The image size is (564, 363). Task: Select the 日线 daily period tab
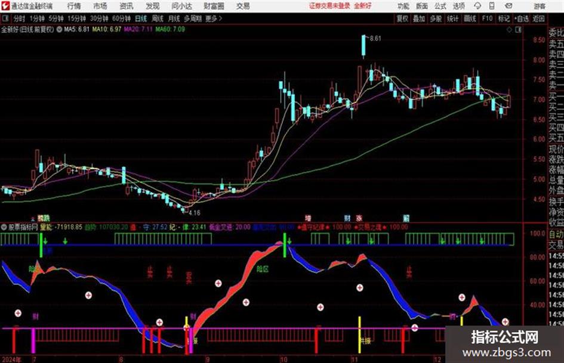[x=141, y=18]
